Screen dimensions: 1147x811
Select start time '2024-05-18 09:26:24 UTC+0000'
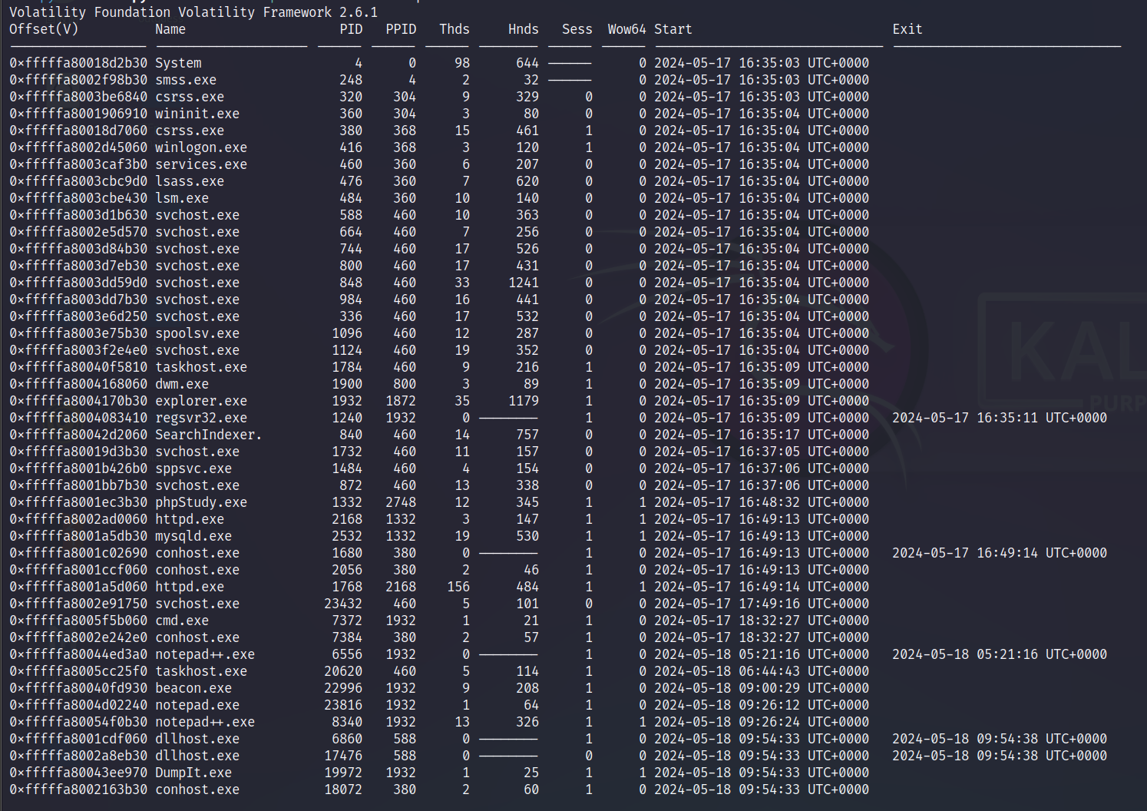[762, 722]
